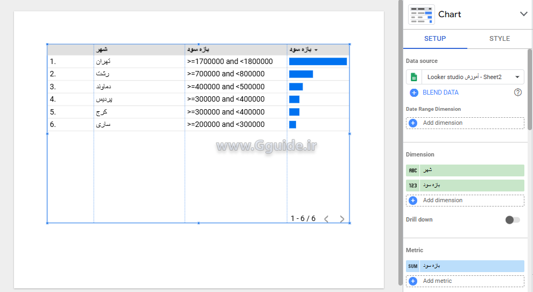533x292 pixels.
Task: Click the ABC type icon on شهر dimension
Action: coord(413,170)
